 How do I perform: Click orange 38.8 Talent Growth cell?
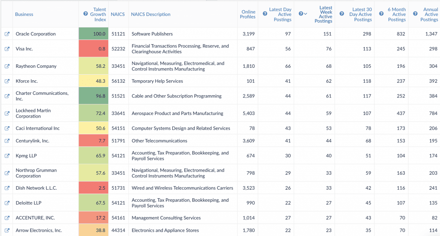(93, 230)
